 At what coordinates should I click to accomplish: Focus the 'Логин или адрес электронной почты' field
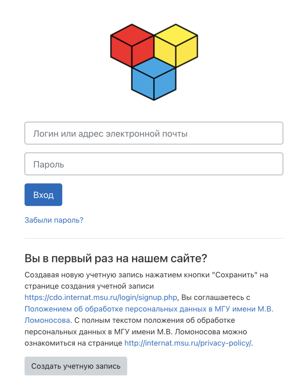[153, 133]
